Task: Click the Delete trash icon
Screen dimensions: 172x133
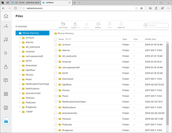Action: (x=110, y=24)
